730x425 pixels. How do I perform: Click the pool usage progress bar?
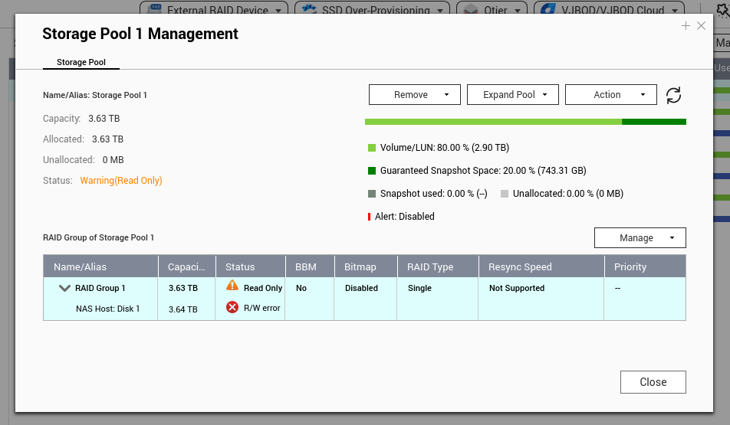click(x=524, y=122)
